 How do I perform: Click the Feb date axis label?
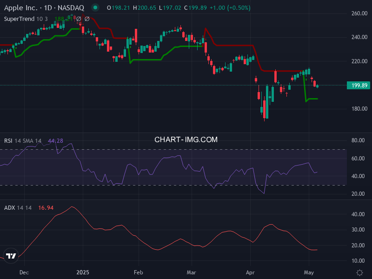(x=138, y=272)
